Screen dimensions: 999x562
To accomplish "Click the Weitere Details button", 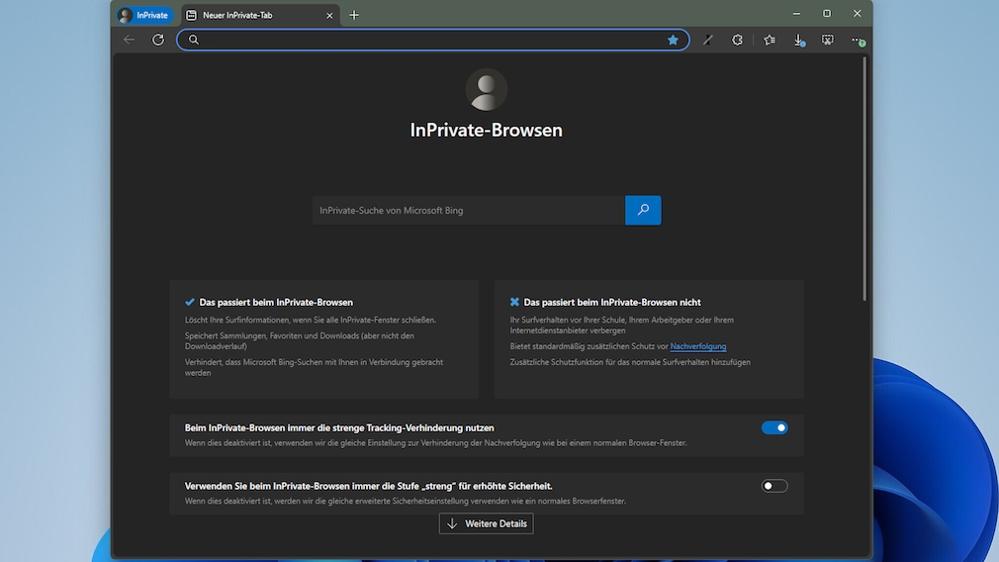I will tap(486, 523).
